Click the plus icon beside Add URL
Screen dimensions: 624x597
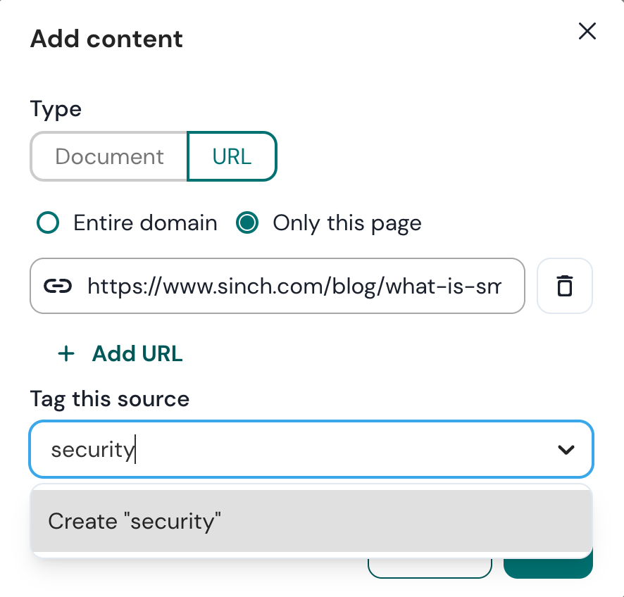[66, 353]
